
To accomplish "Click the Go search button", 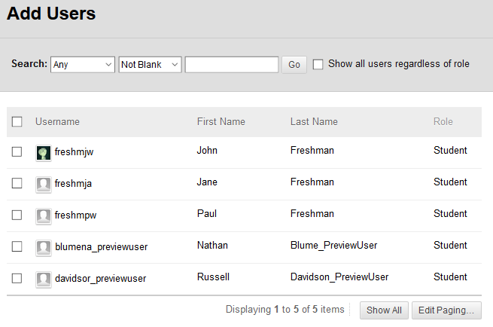I will [294, 65].
